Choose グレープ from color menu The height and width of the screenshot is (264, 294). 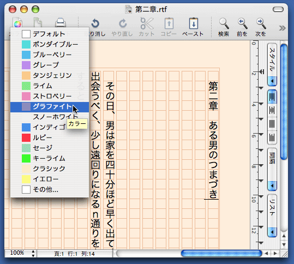click(50, 65)
